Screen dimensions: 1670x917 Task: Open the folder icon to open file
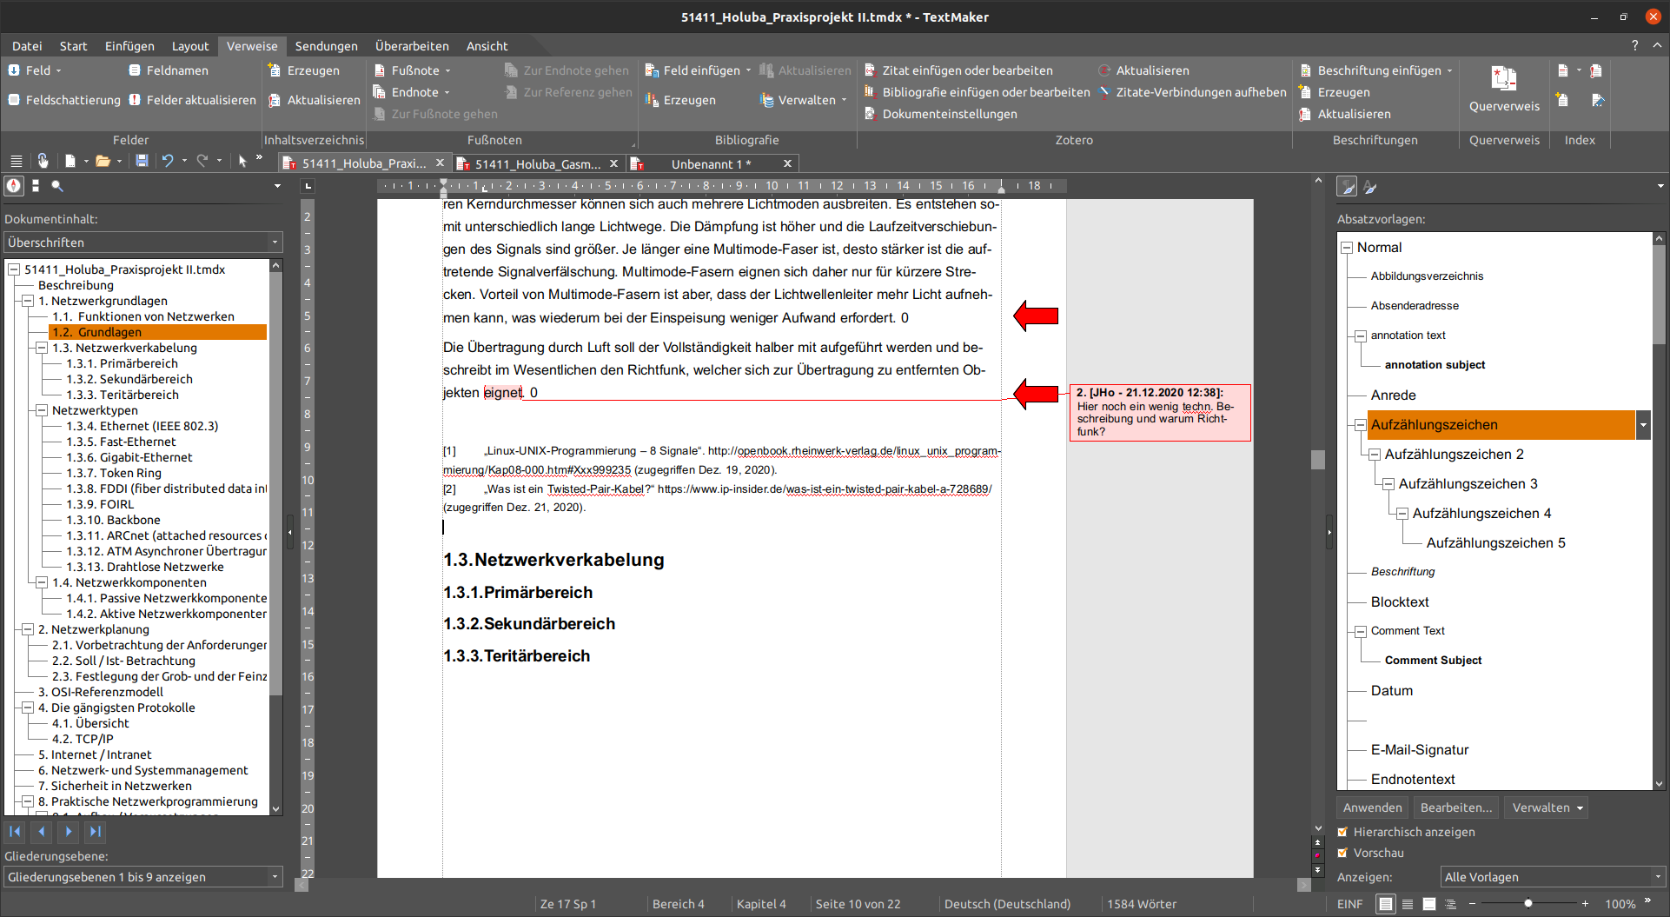coord(103,161)
